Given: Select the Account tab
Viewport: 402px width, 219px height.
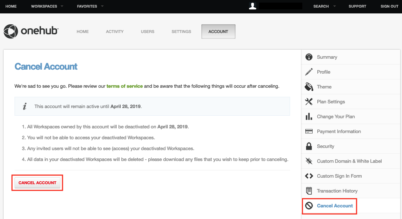Looking at the screenshot, I should click(218, 32).
